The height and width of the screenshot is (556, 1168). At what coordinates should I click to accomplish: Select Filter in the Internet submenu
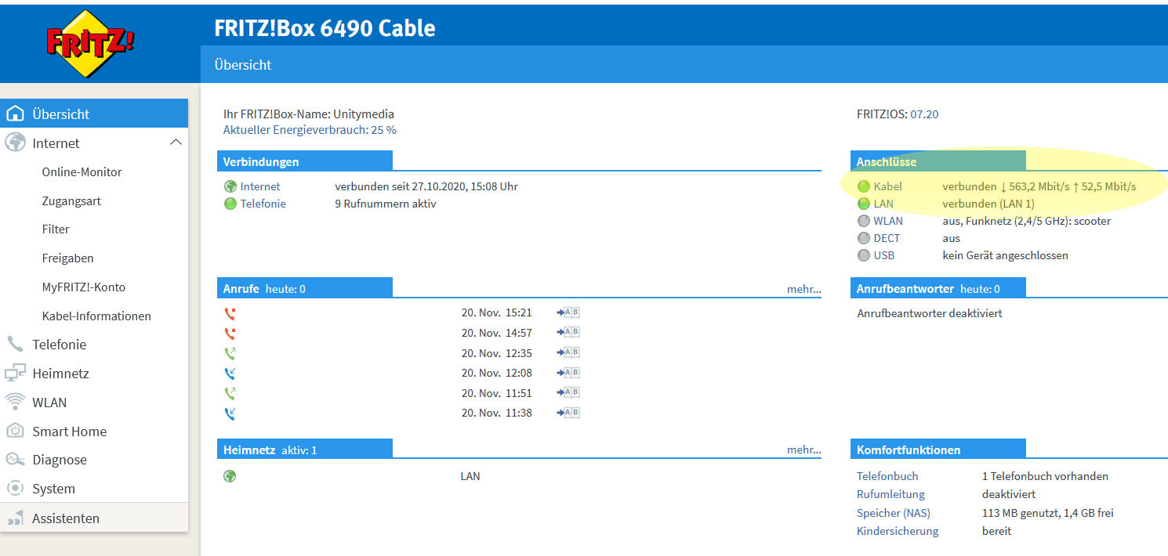pos(56,229)
